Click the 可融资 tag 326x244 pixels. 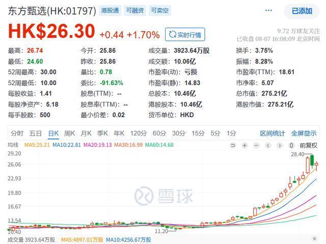pos(135,10)
